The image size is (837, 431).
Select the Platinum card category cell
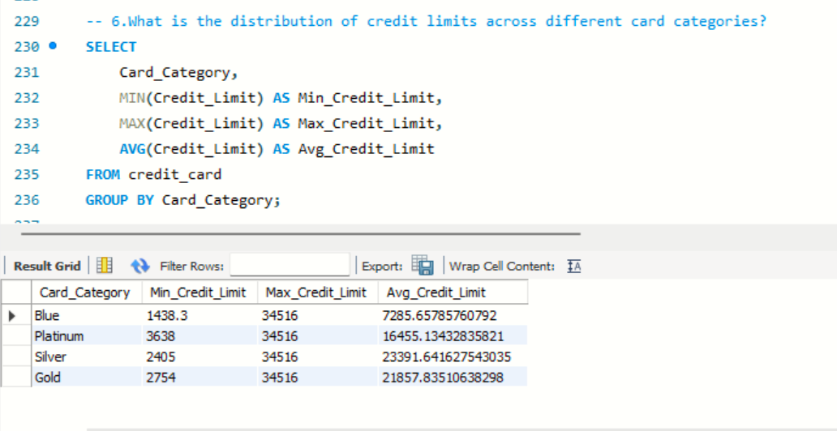coord(87,336)
